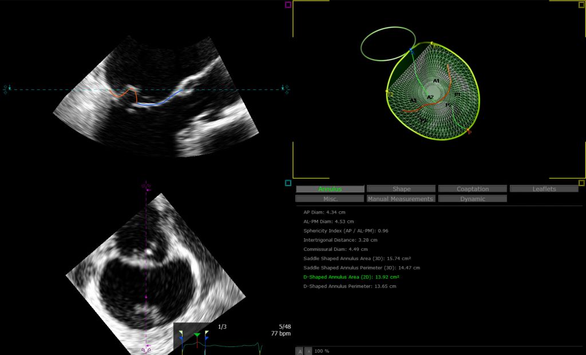
Task: Select the green ECG frame marker
Action: [197, 334]
